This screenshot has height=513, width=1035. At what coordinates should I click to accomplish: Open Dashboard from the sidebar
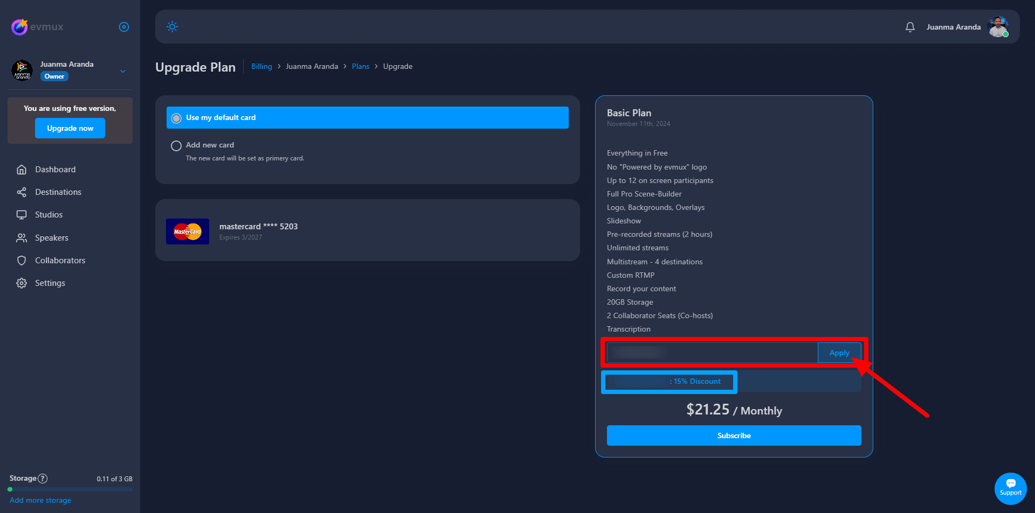56,170
